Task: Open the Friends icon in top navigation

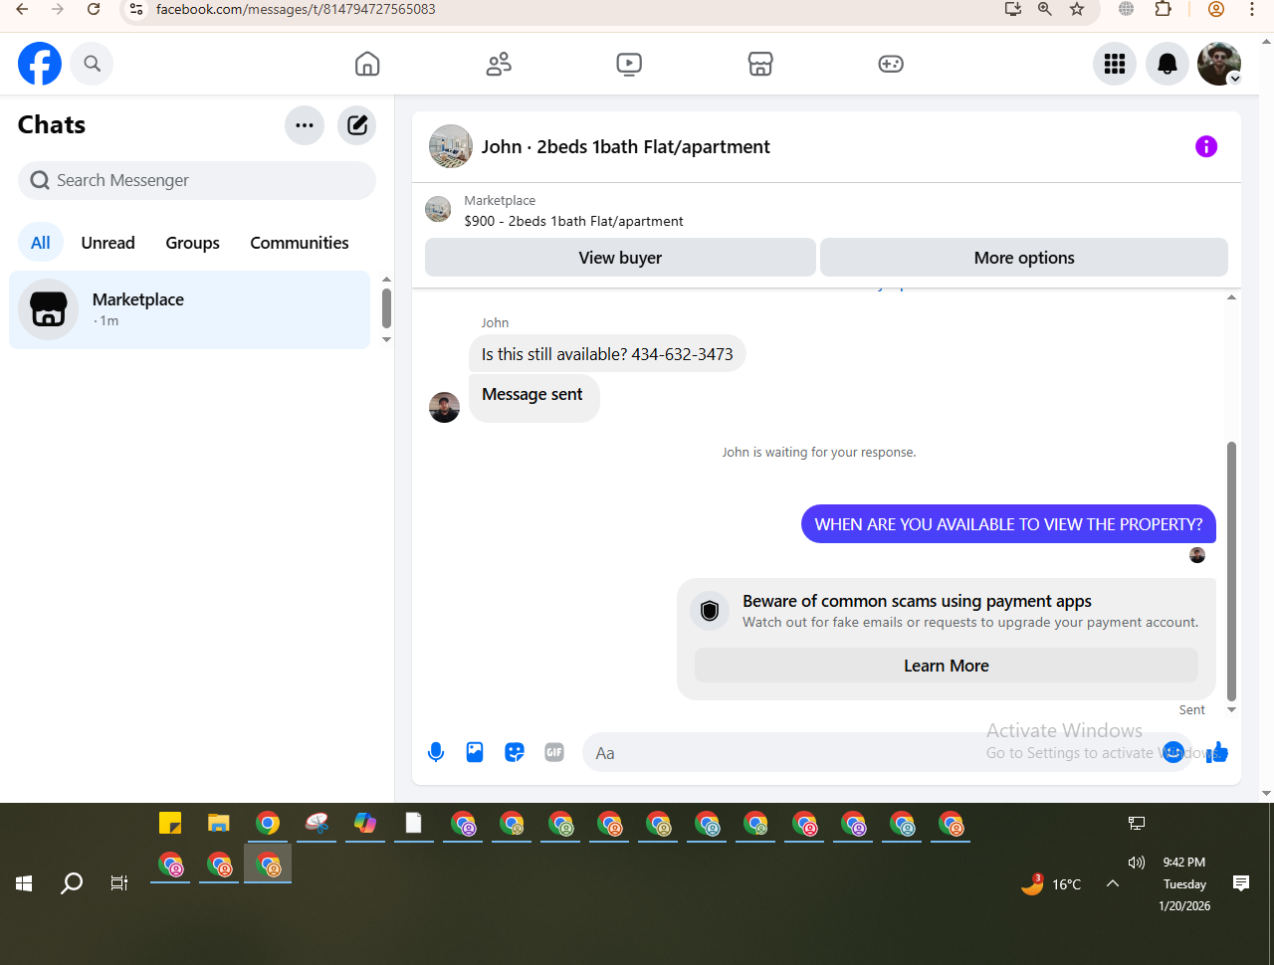Action: point(499,64)
